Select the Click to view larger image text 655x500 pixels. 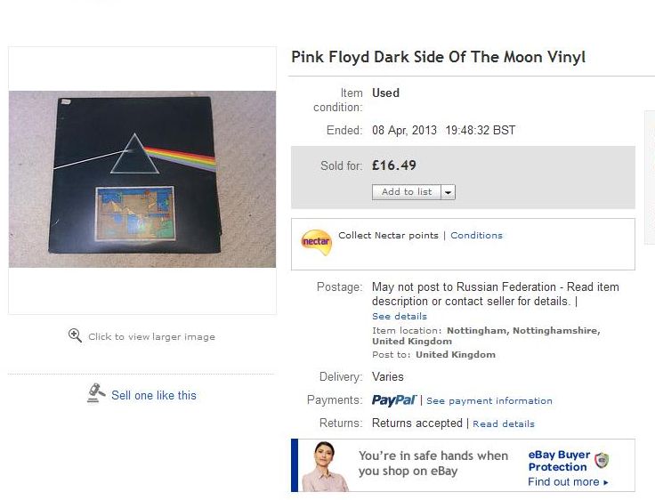(x=151, y=337)
